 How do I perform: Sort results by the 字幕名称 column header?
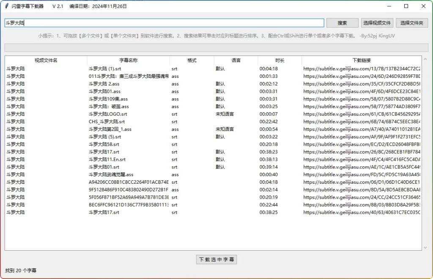[x=128, y=60]
